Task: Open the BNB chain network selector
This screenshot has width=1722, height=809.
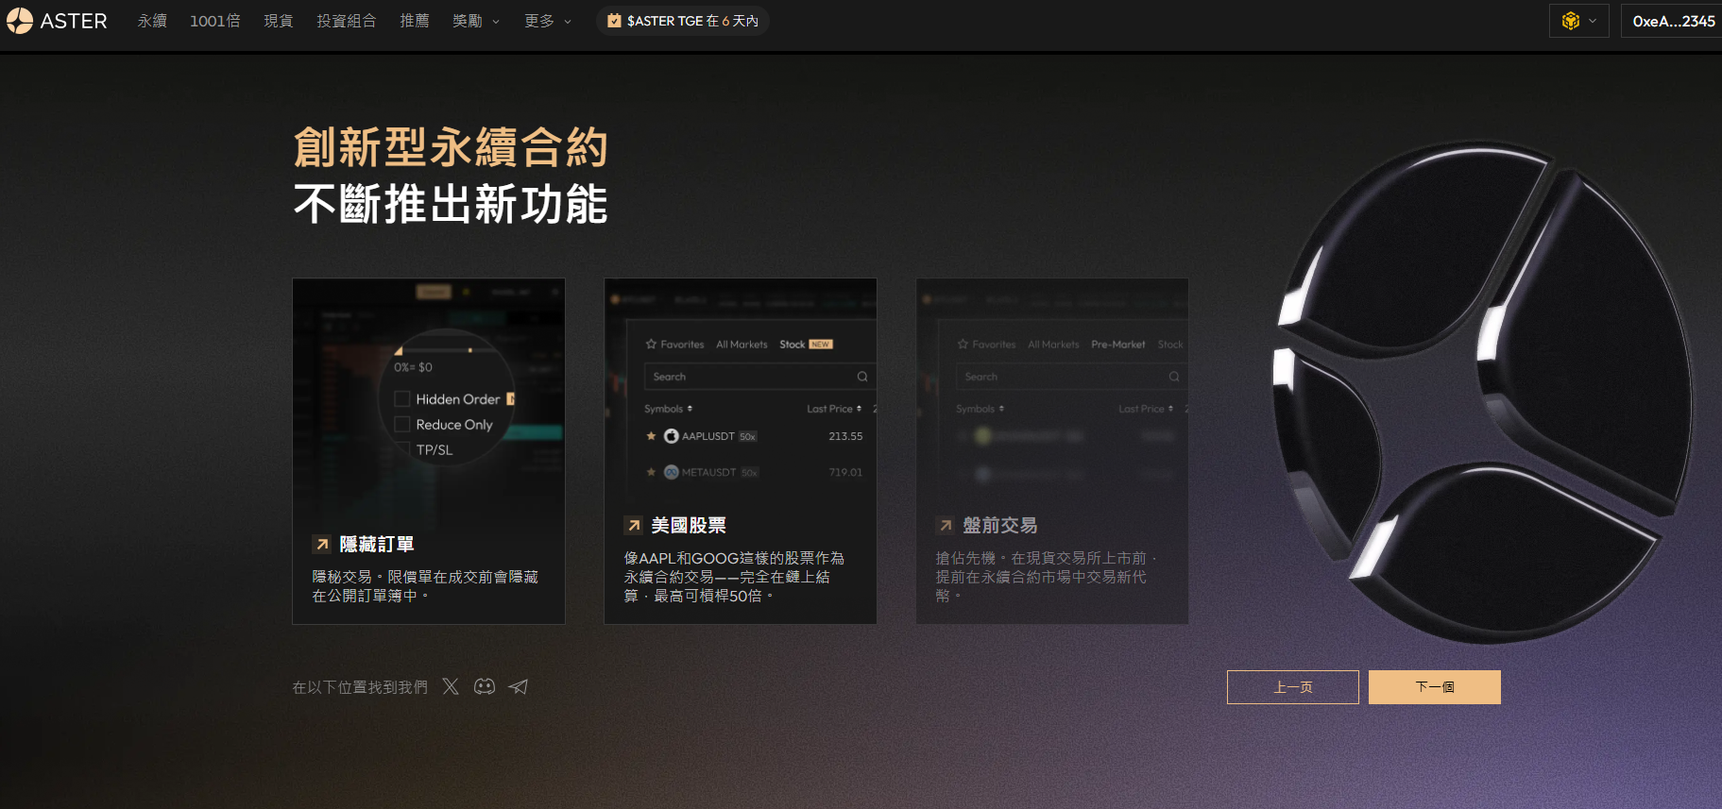Action: pyautogui.click(x=1578, y=21)
